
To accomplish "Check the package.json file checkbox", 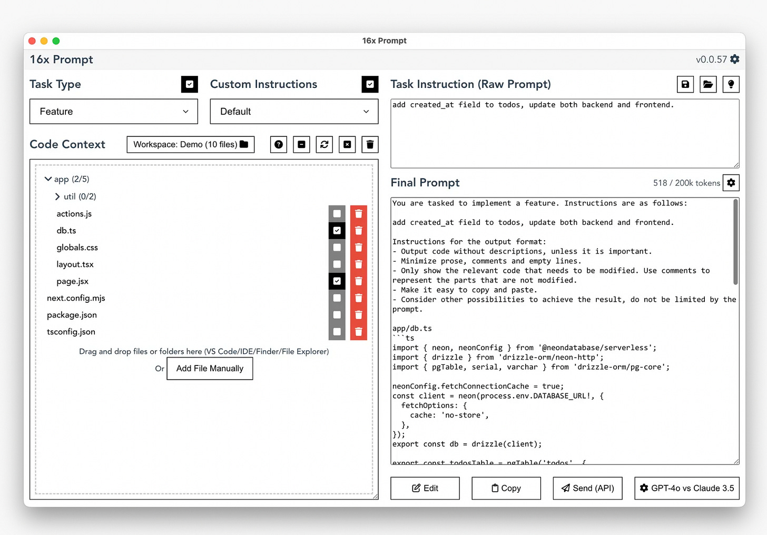I will click(x=337, y=315).
